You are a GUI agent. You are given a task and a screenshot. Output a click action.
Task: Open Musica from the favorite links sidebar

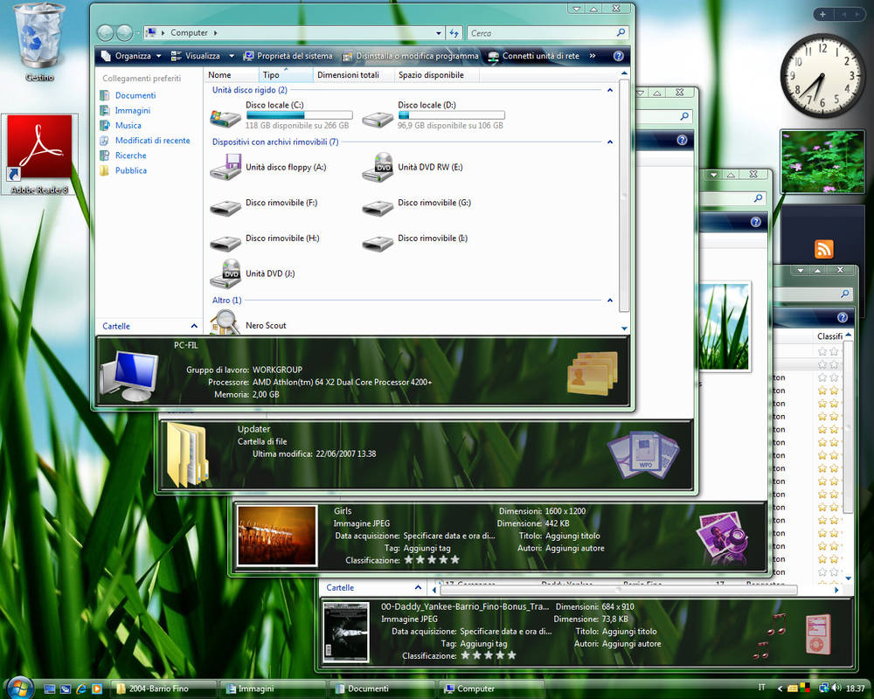127,125
